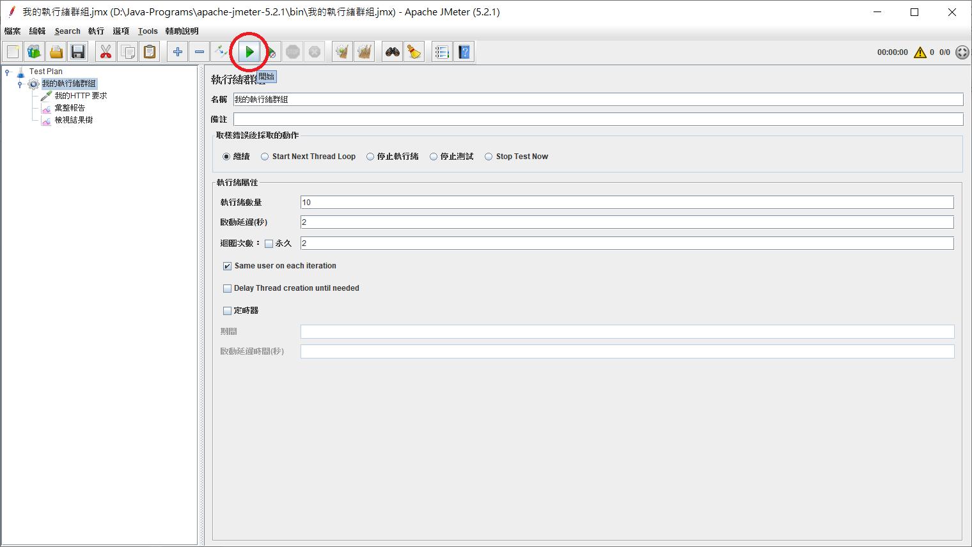Image resolution: width=972 pixels, height=547 pixels.
Task: Expand all tree nodes plus icon
Action: point(178,52)
